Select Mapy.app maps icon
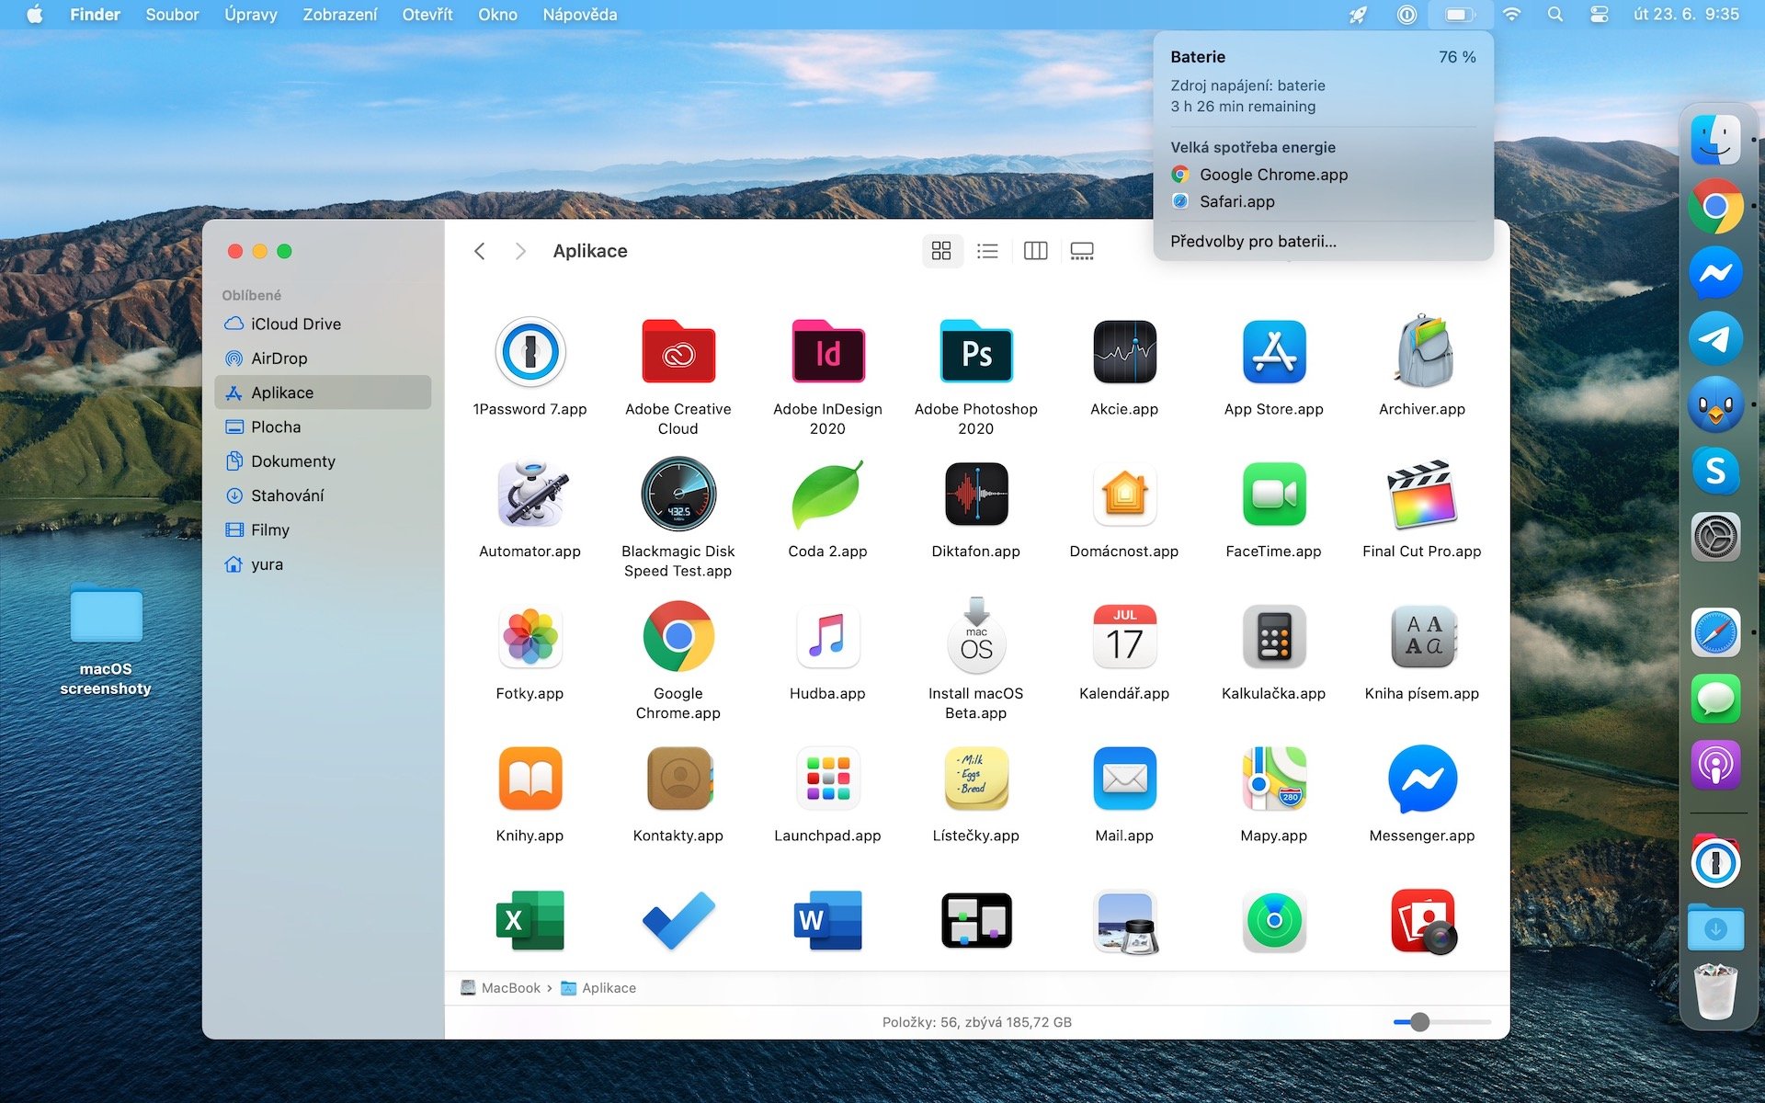Screen dimensions: 1765x1103 coord(1273,778)
